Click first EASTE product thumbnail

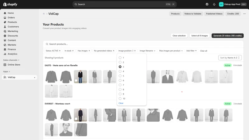tap(51, 77)
